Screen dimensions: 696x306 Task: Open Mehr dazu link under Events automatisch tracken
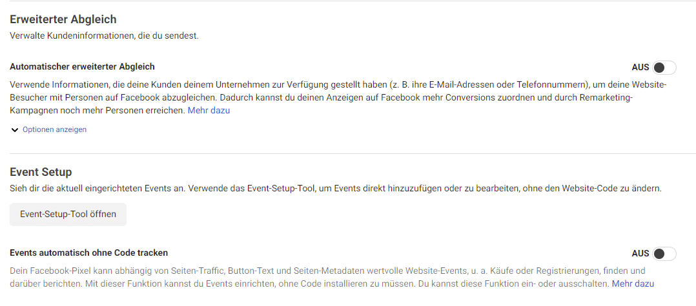coord(633,283)
